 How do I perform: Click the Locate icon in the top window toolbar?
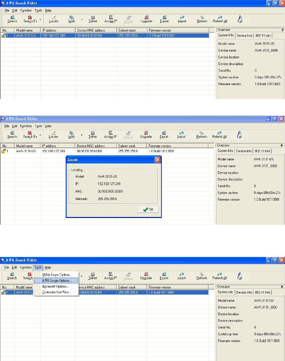53,19
